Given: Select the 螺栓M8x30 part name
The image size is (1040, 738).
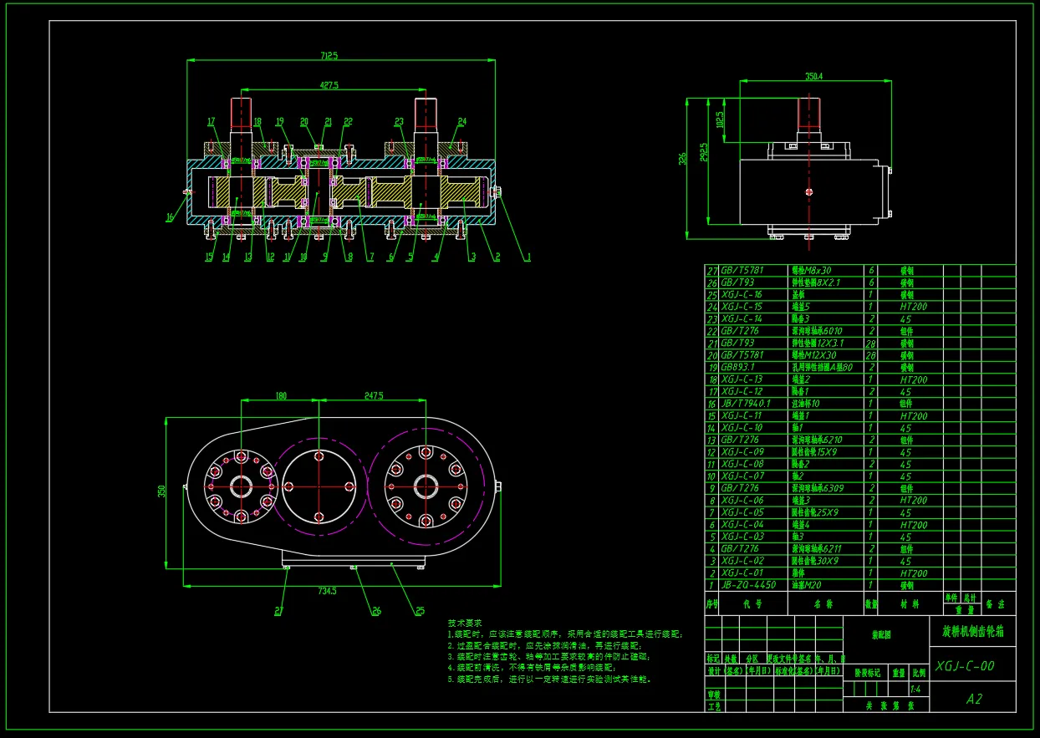Looking at the screenshot, I should (x=812, y=271).
